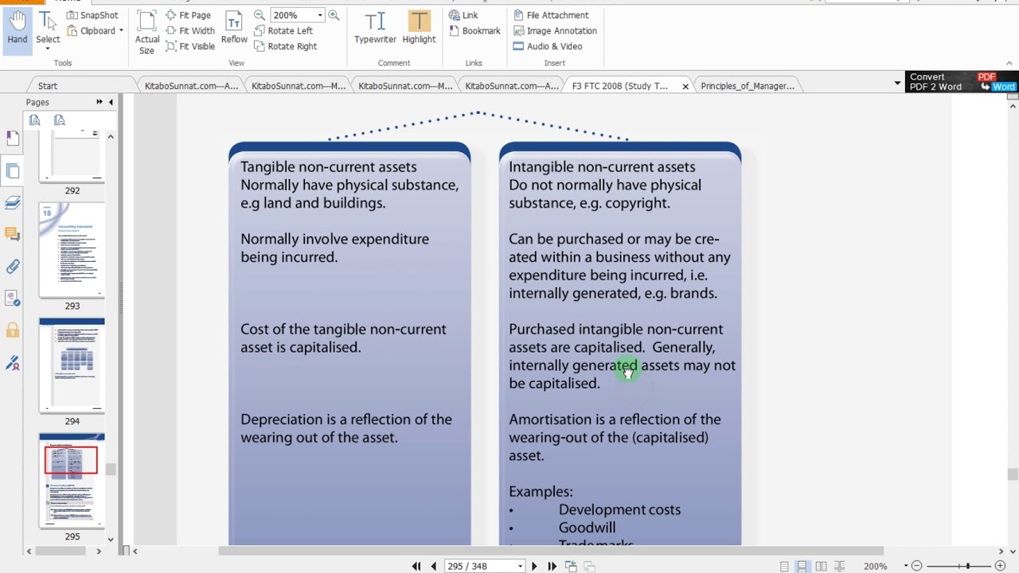The height and width of the screenshot is (573, 1019).
Task: Open the first KitaboSunnat.com---A... tab
Action: point(191,86)
